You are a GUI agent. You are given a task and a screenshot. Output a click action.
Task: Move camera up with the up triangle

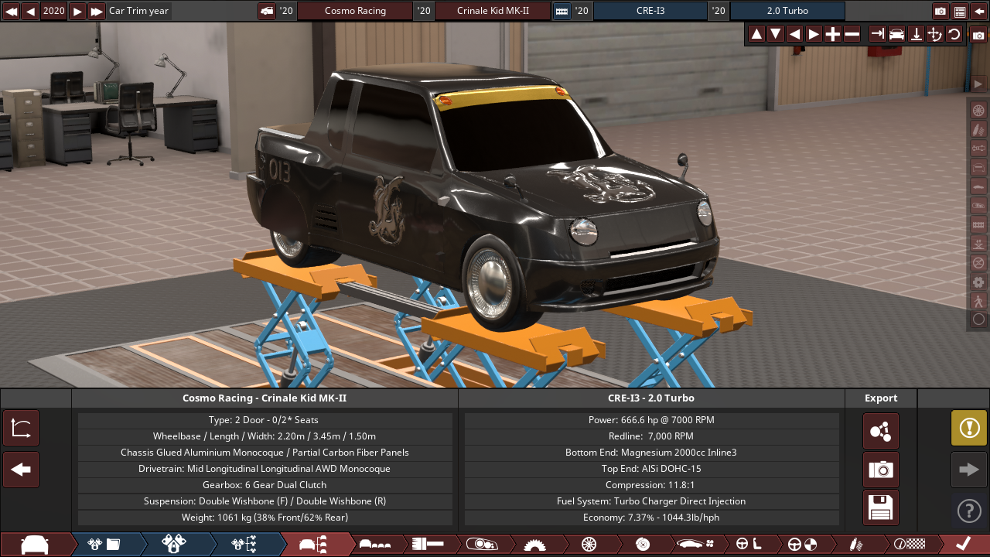click(756, 34)
